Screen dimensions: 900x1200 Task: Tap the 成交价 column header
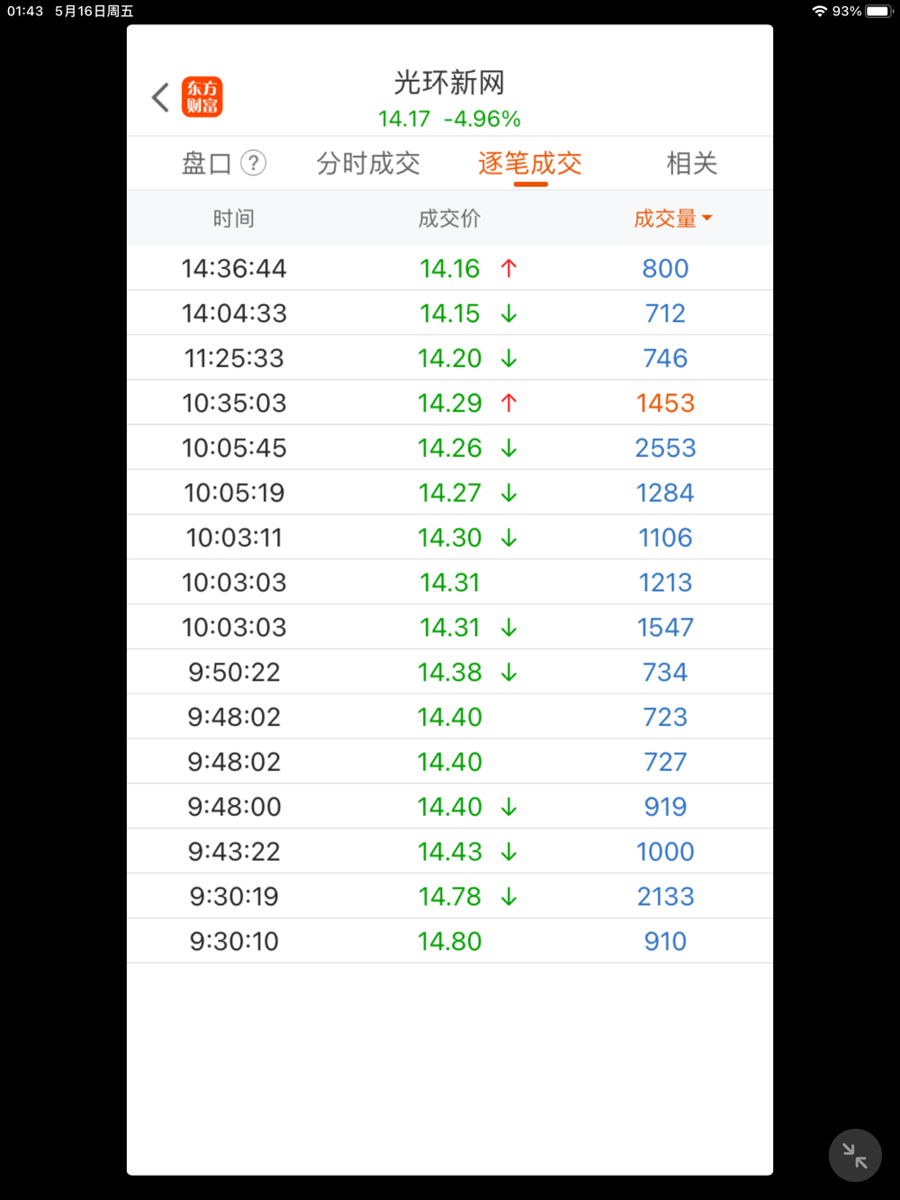(x=450, y=219)
